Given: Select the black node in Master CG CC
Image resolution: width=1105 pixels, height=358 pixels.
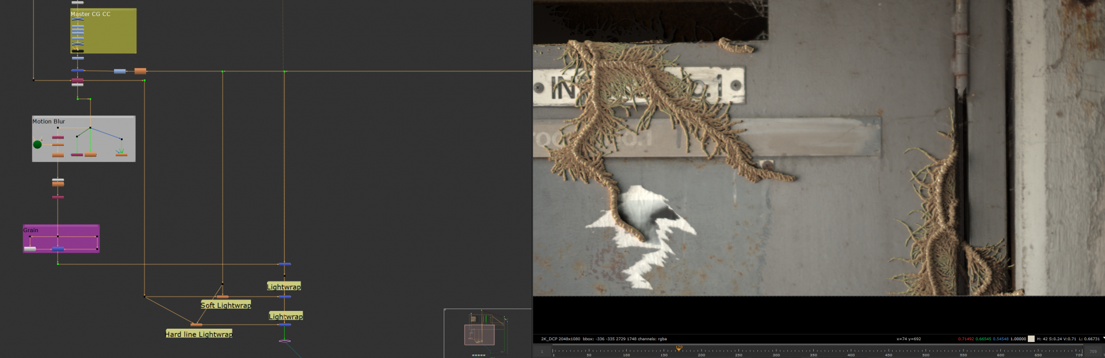Looking at the screenshot, I should tap(78, 51).
